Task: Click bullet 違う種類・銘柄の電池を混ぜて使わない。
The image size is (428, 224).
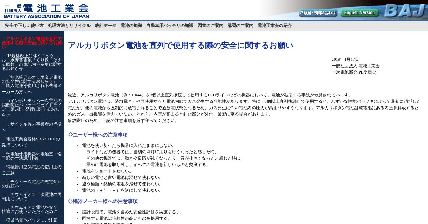Action: (x=122, y=184)
